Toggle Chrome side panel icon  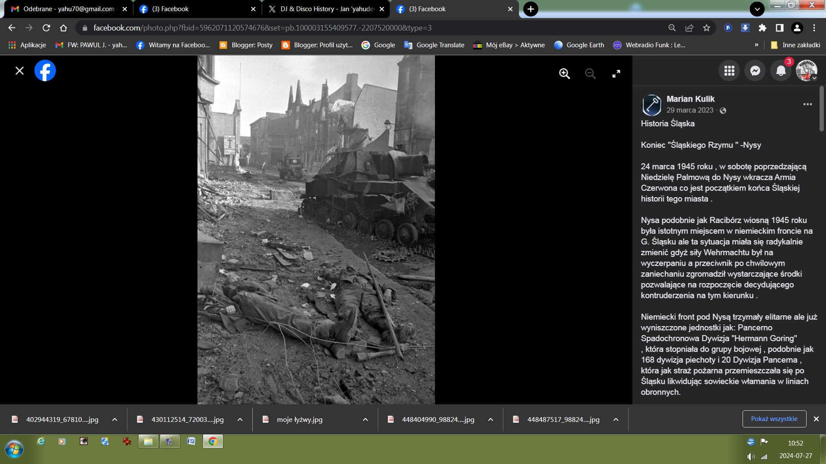pos(780,28)
